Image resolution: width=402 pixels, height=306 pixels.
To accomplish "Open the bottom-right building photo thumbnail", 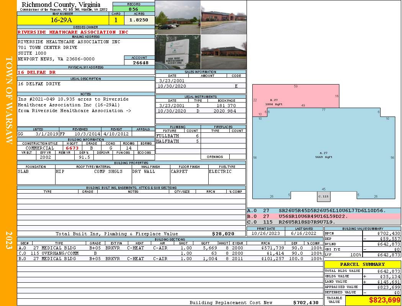I will (x=224, y=52).
